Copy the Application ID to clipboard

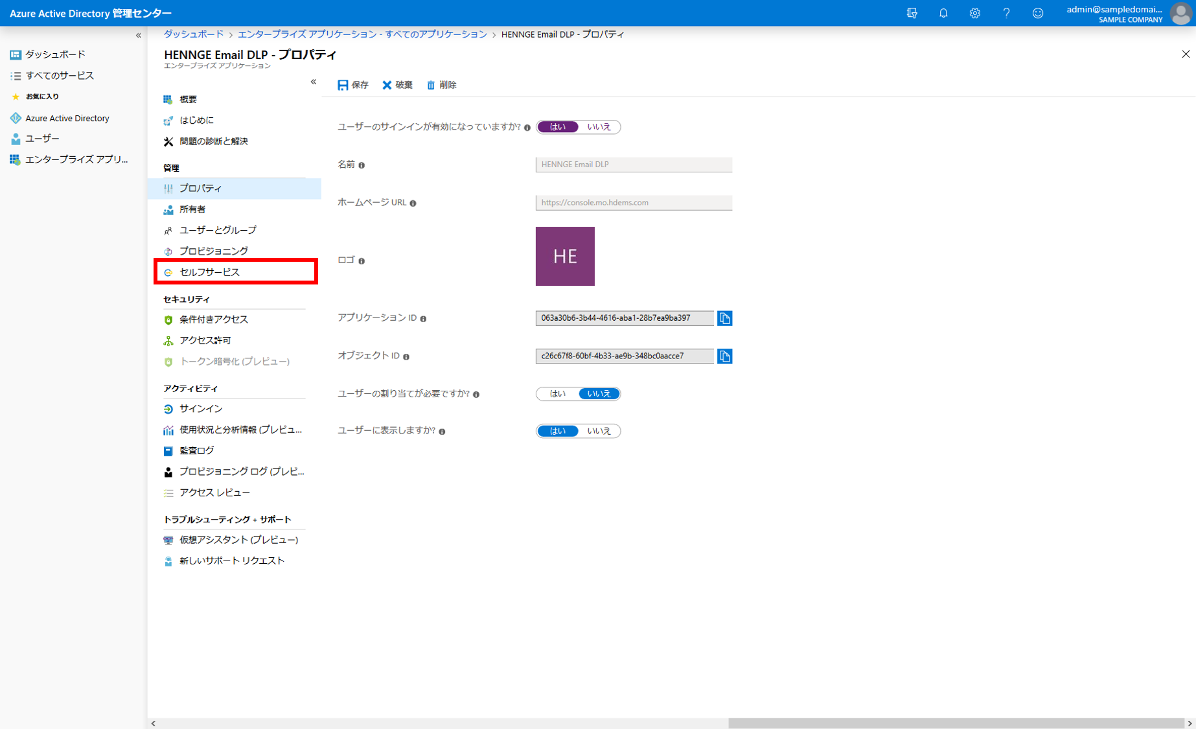click(725, 318)
